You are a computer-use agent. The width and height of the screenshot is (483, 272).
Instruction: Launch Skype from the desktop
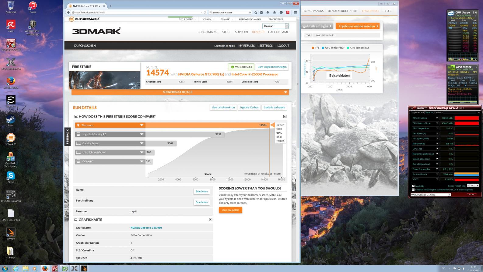(x=11, y=177)
